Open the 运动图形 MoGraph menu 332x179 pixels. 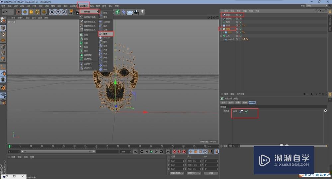[x=83, y=6]
